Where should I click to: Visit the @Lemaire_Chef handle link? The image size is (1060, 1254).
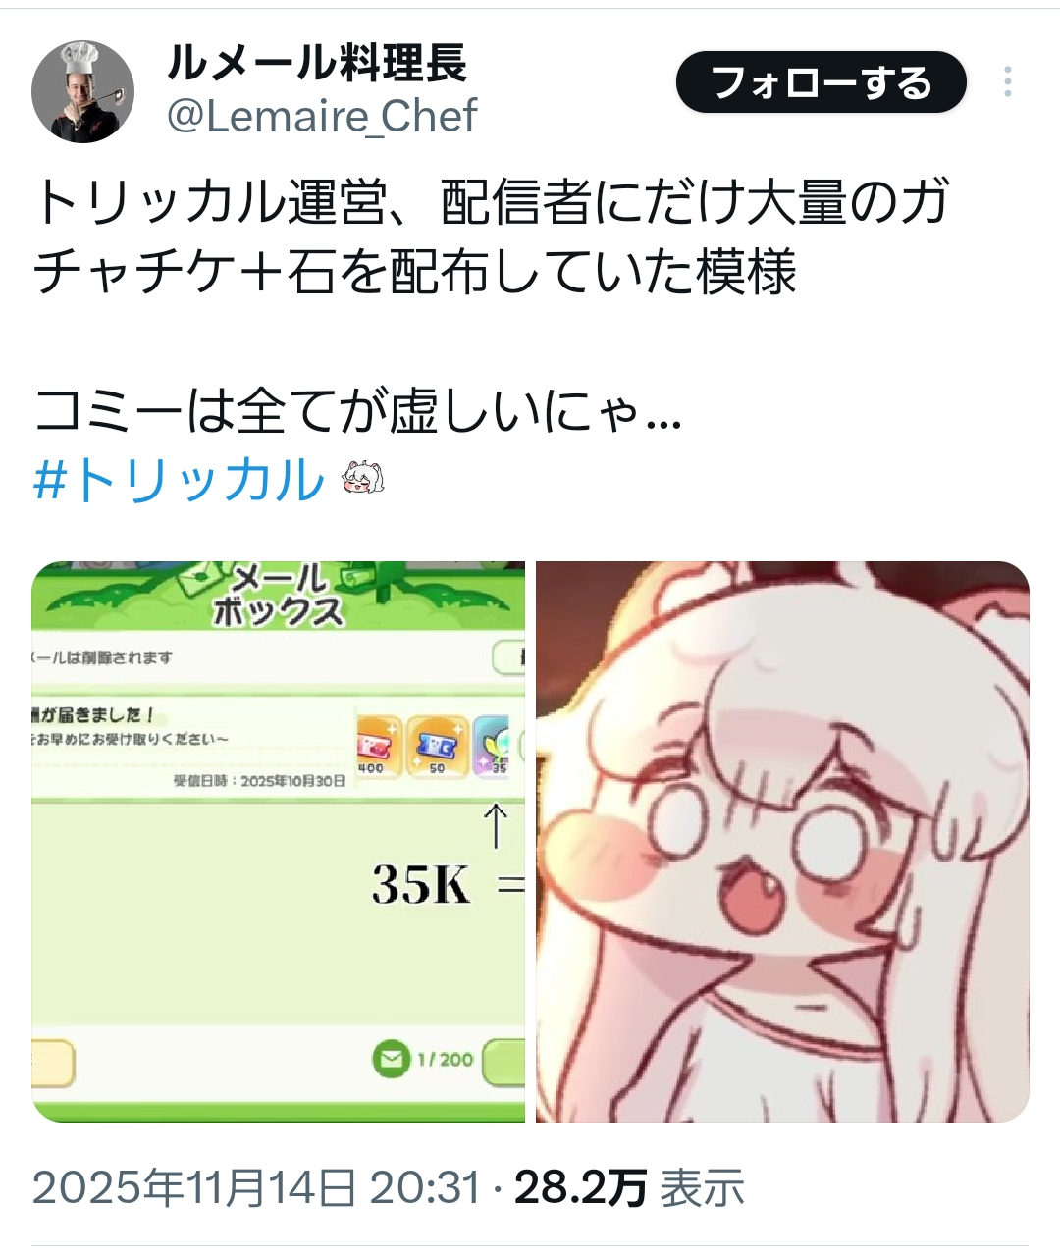pos(322,116)
